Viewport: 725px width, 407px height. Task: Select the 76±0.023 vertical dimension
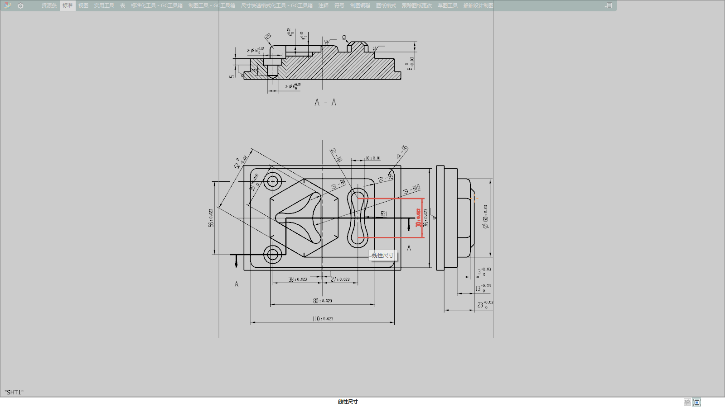pos(425,218)
